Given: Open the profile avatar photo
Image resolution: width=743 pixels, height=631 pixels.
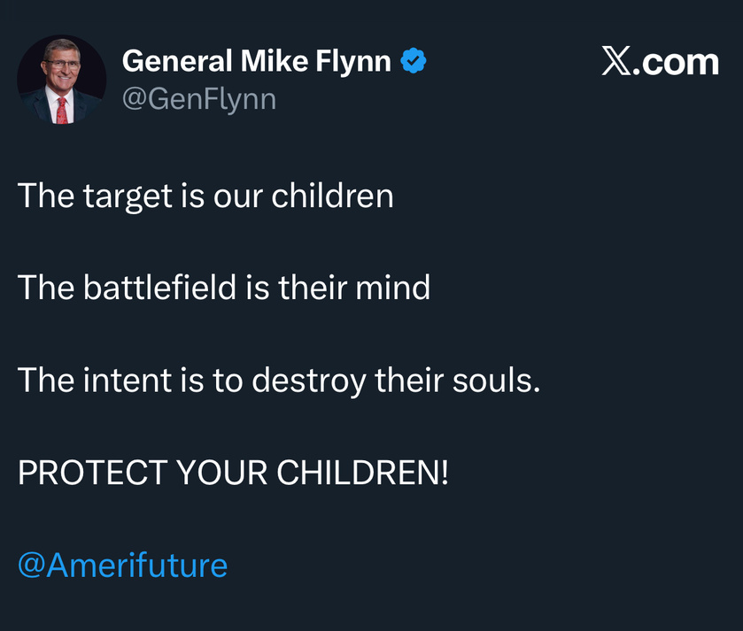Looking at the screenshot, I should point(62,80).
